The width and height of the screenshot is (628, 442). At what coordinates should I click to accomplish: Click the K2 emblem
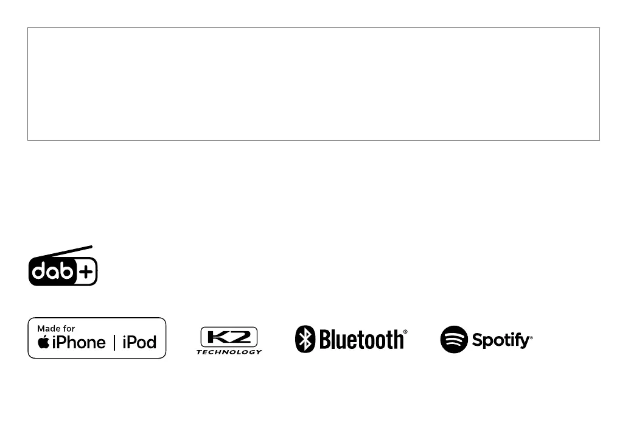click(x=229, y=337)
